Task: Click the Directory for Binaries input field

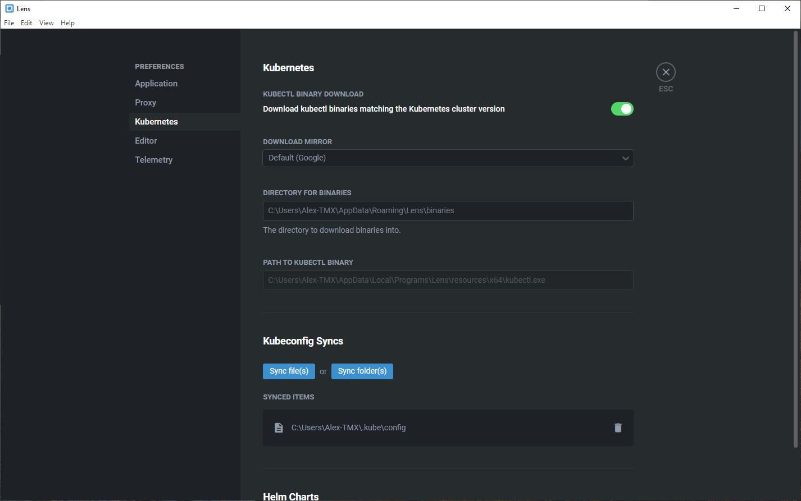Action: click(x=448, y=211)
